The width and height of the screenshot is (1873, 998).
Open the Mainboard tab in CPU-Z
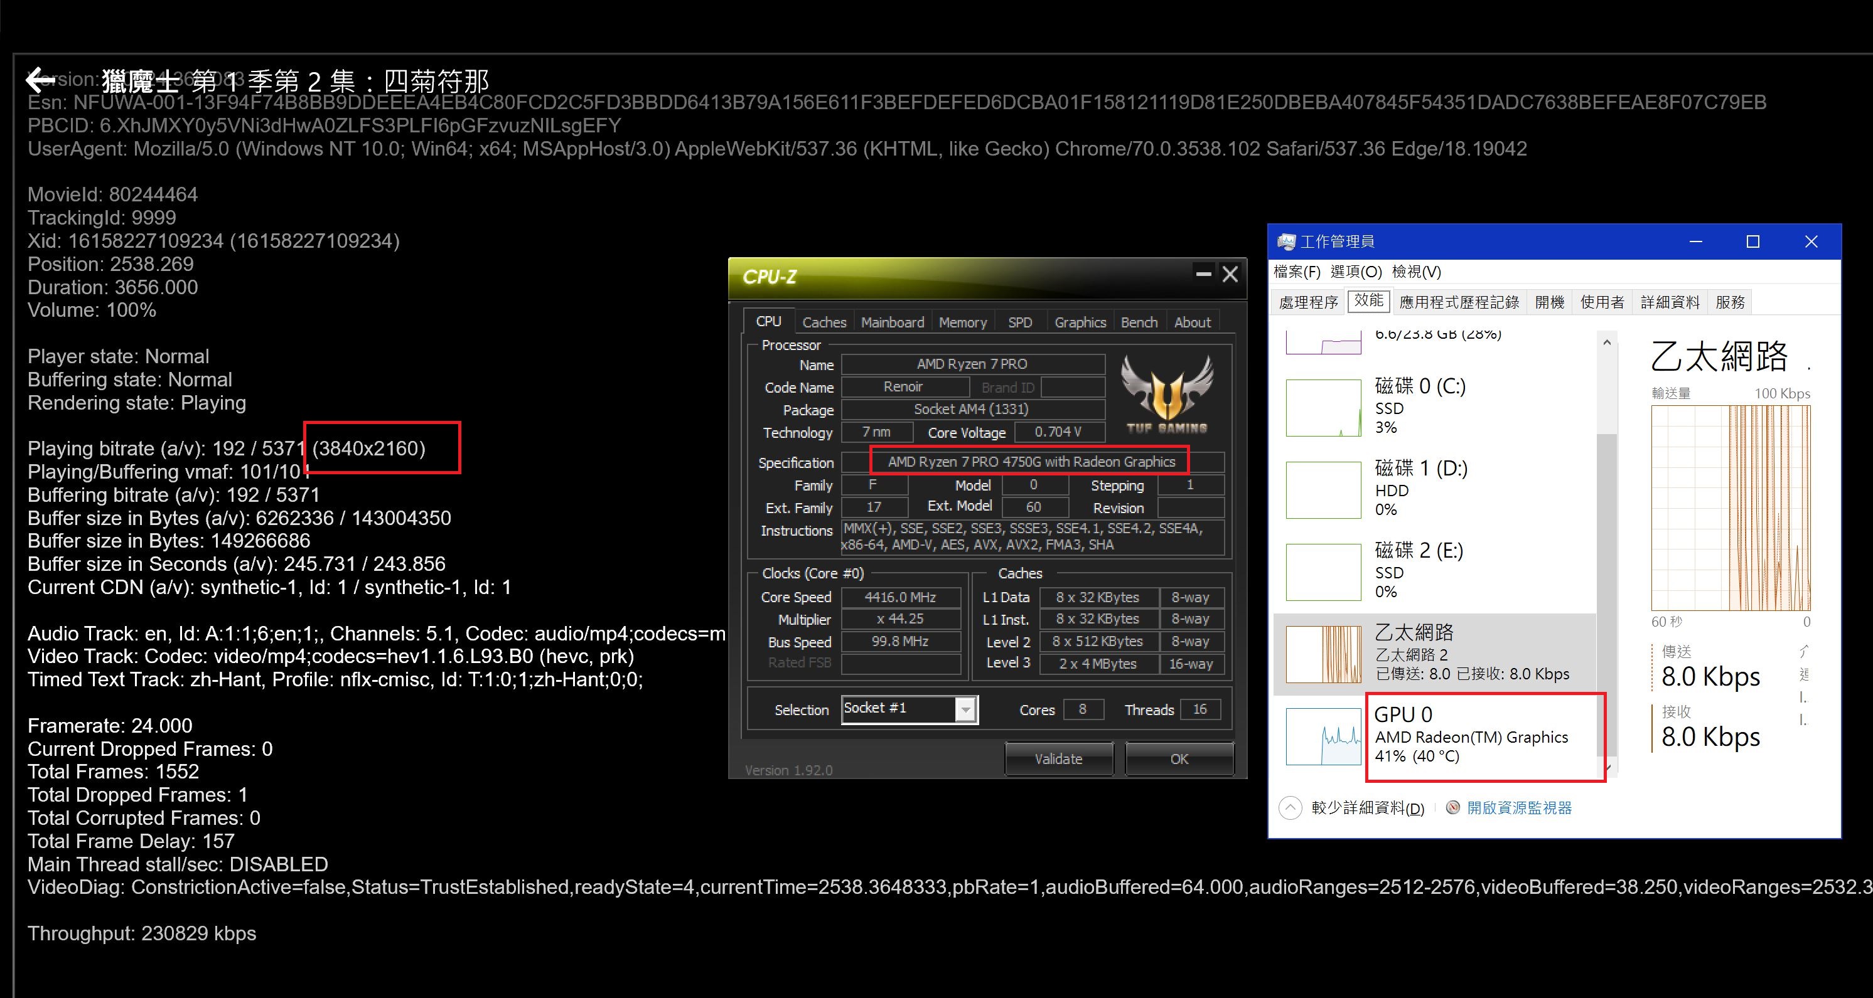click(x=892, y=322)
